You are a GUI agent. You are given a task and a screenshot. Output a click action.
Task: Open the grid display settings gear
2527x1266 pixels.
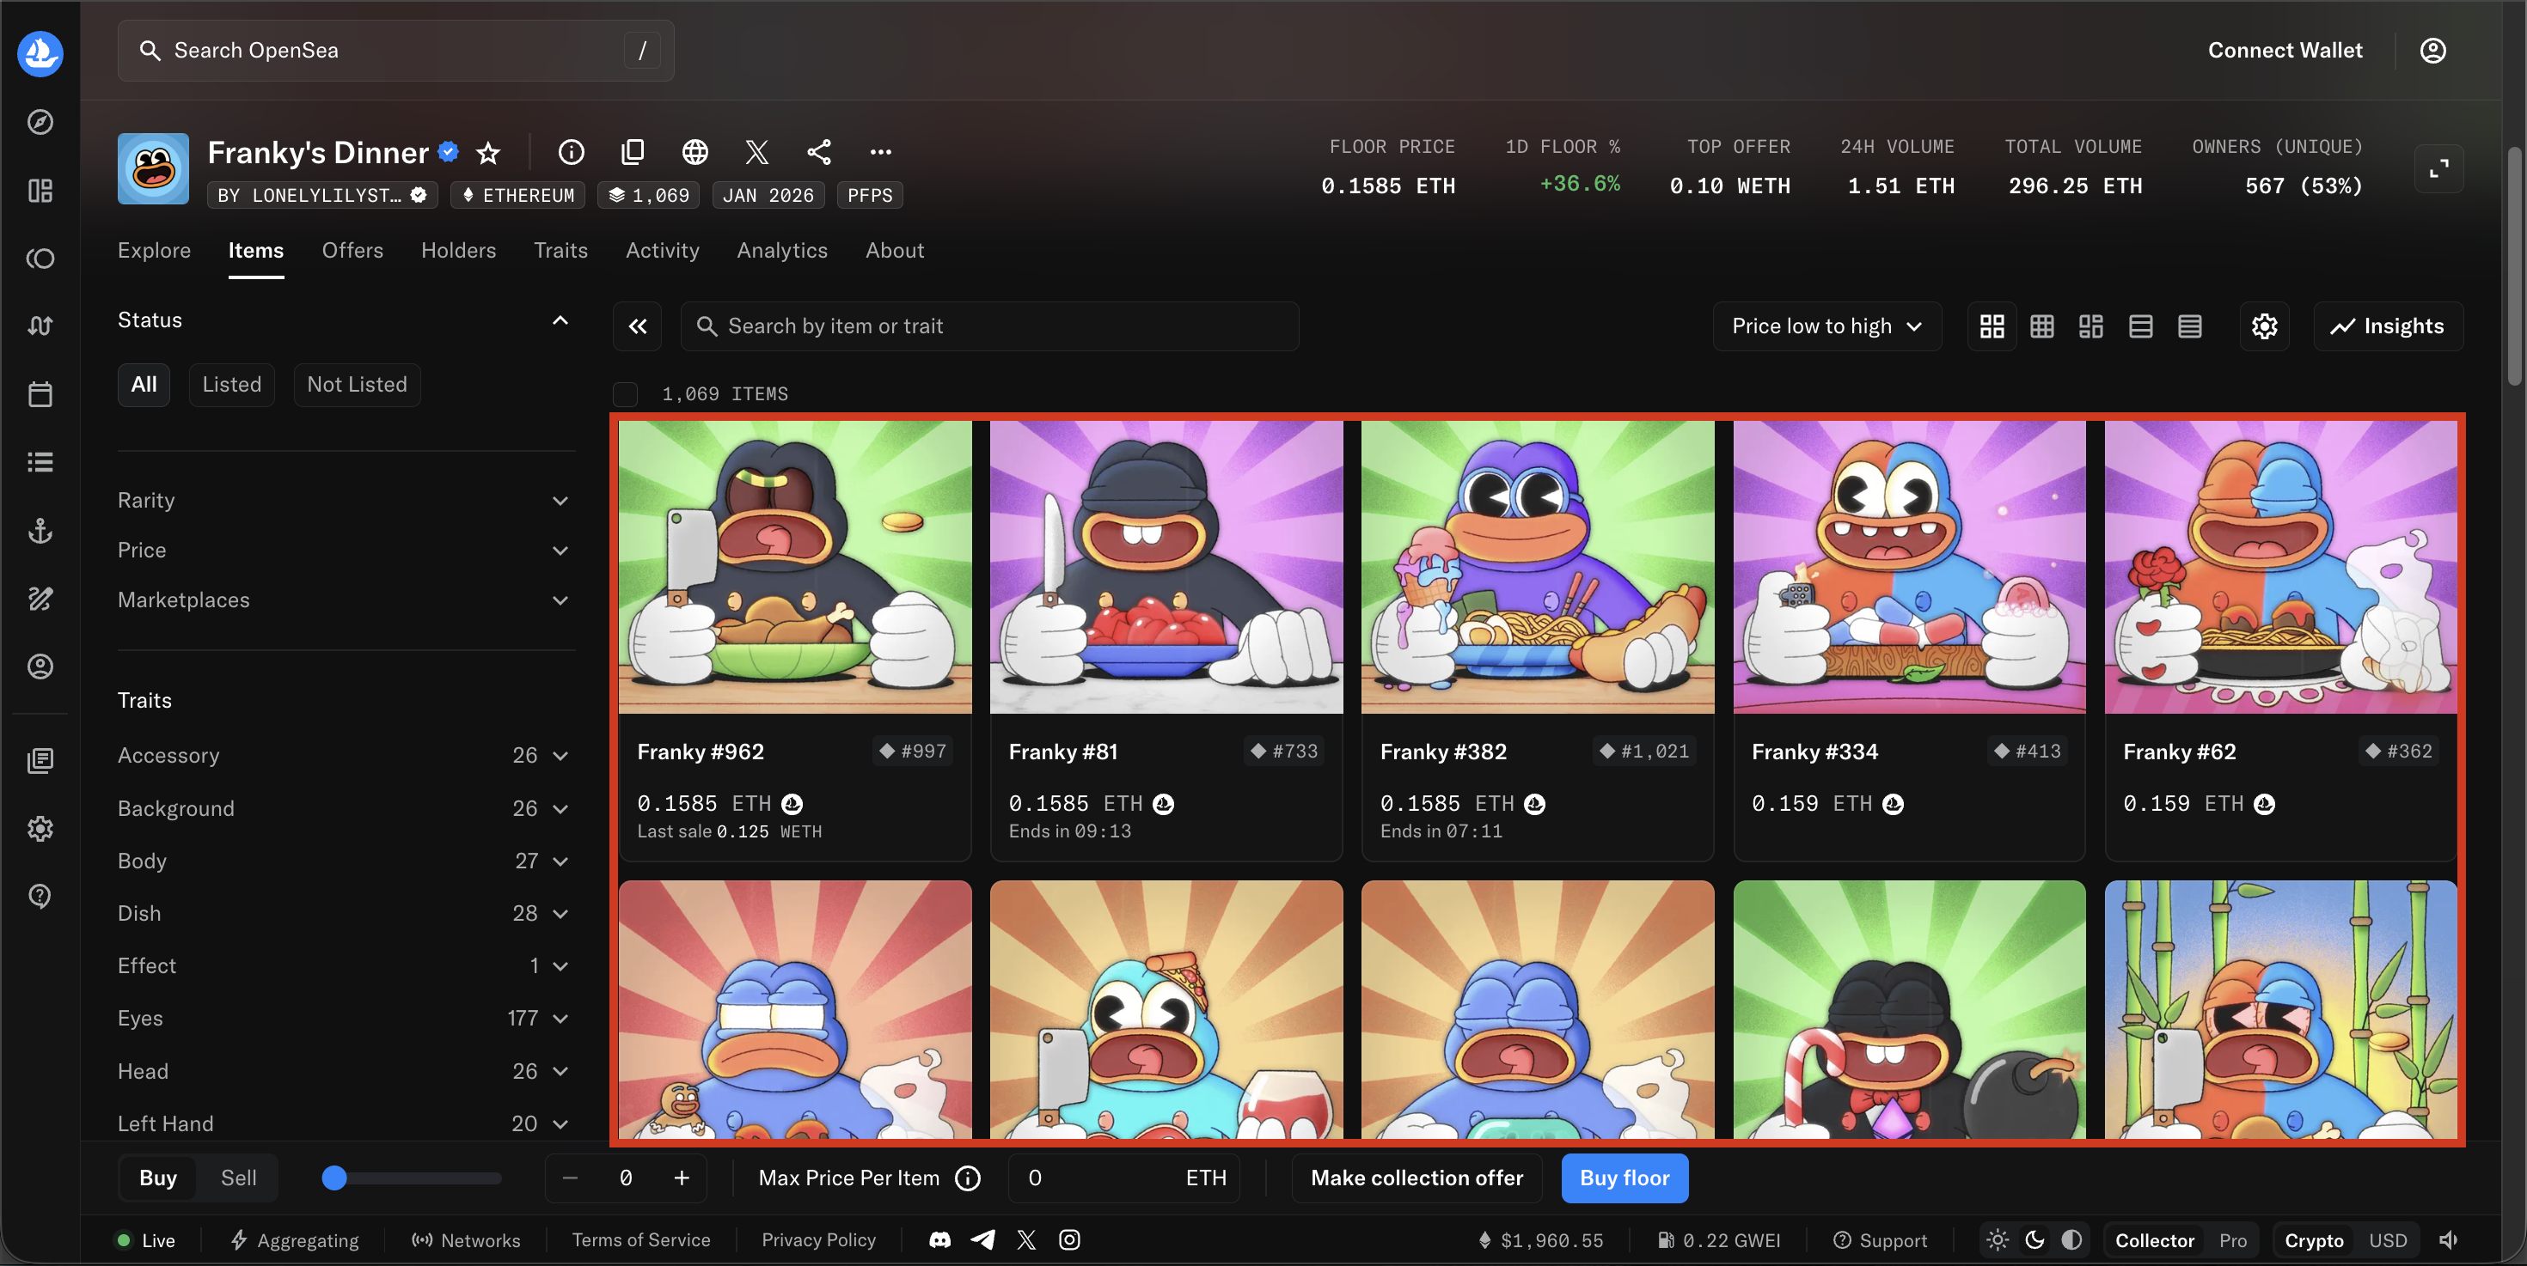coord(2264,326)
